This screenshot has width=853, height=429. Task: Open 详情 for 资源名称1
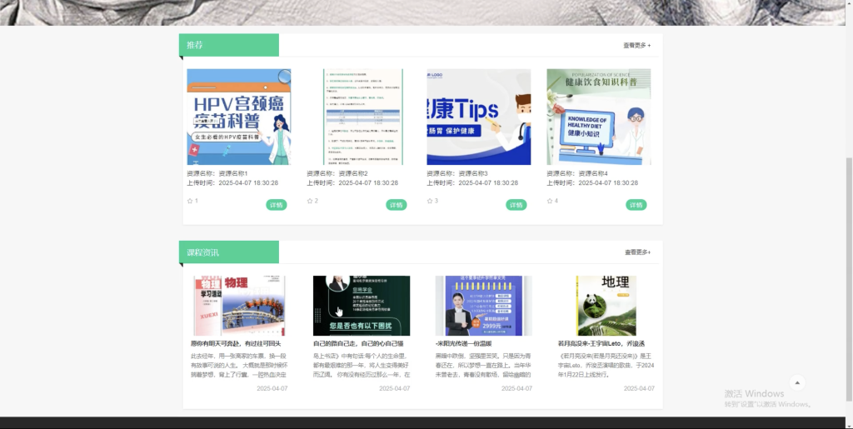(277, 205)
